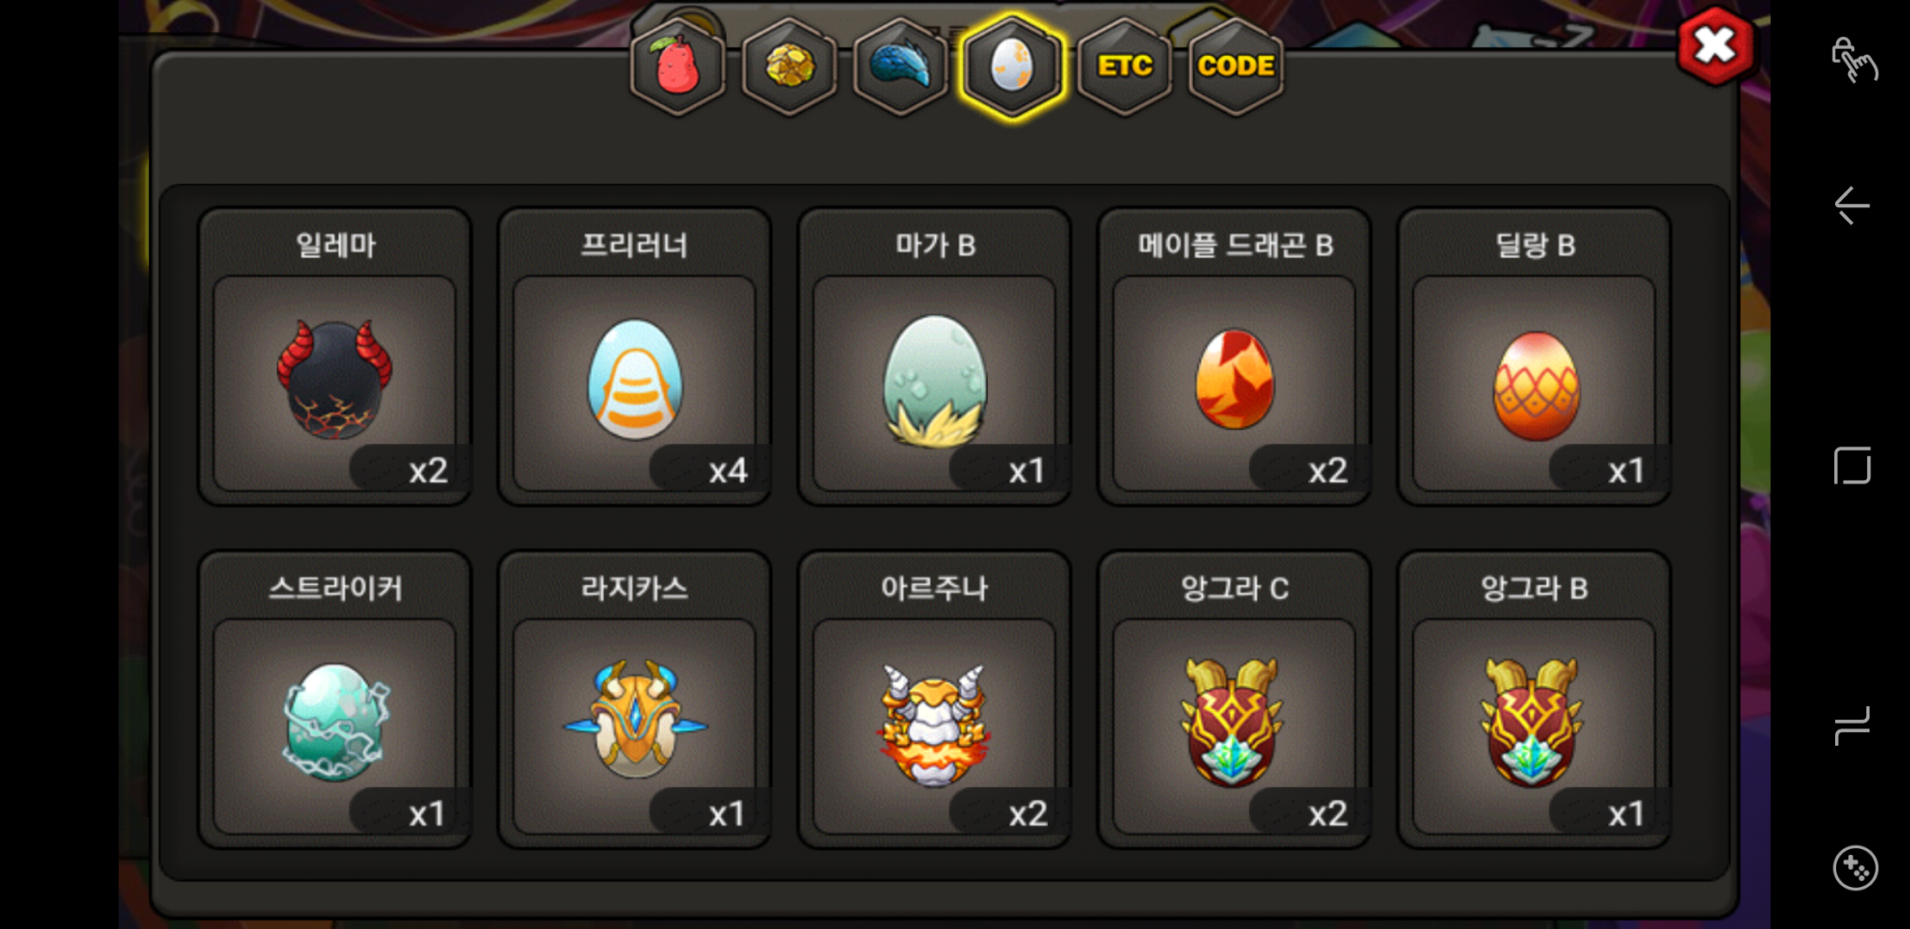Open the game controller tools icon
This screenshot has height=929, width=1910.
1855,868
